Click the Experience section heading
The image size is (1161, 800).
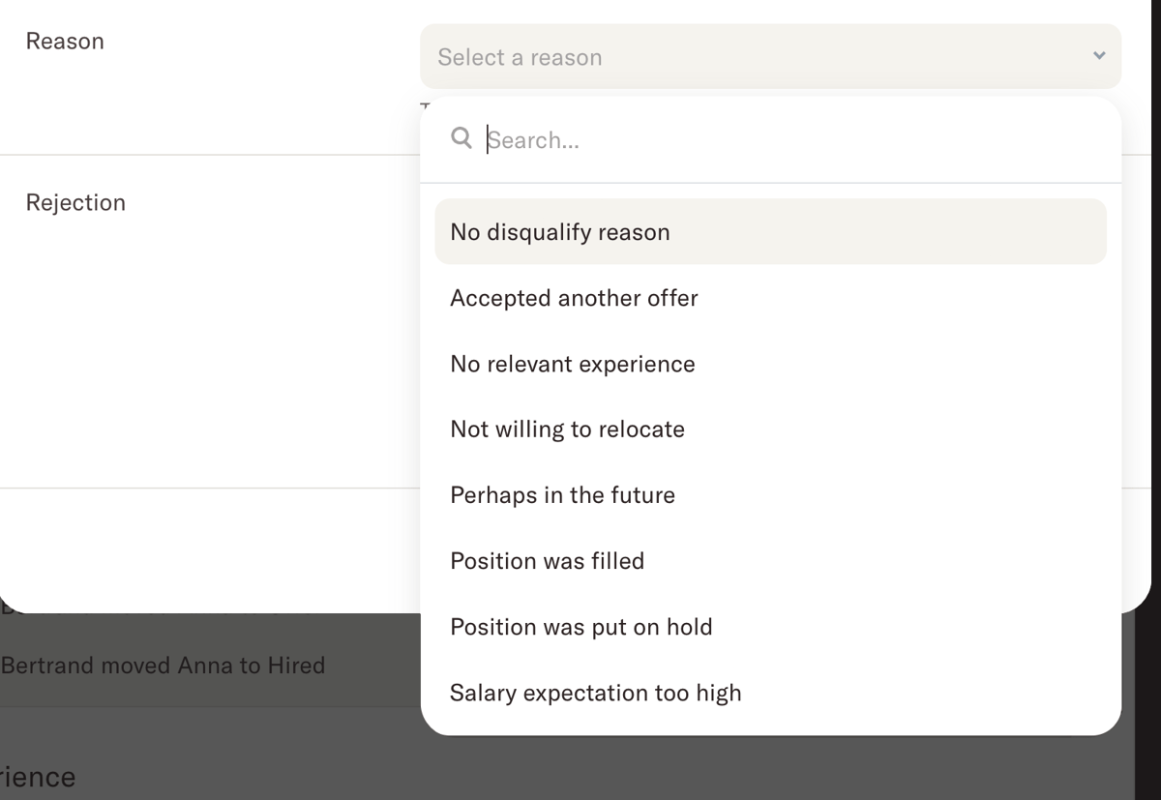38,776
